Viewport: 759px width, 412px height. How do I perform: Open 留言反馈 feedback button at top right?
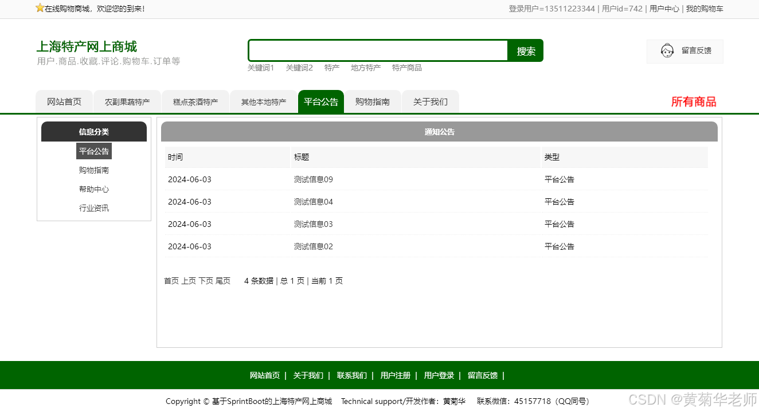685,51
